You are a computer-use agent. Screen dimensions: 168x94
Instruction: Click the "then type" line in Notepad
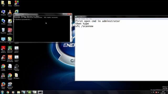(x=82, y=24)
